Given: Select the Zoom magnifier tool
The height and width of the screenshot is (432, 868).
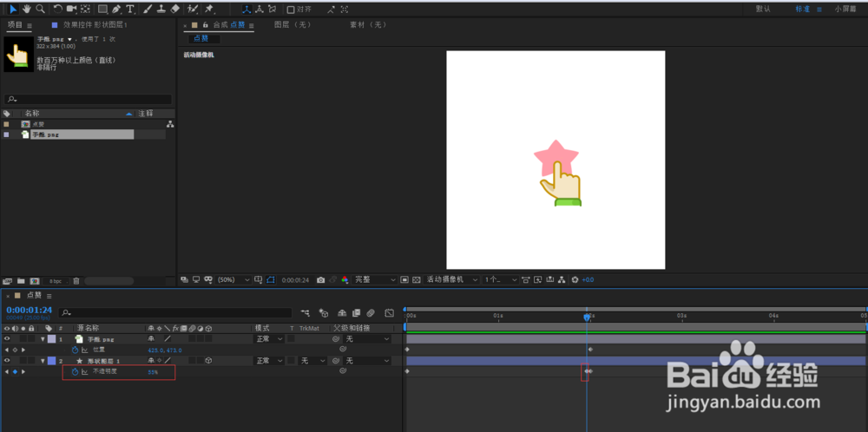Looking at the screenshot, I should point(40,9).
